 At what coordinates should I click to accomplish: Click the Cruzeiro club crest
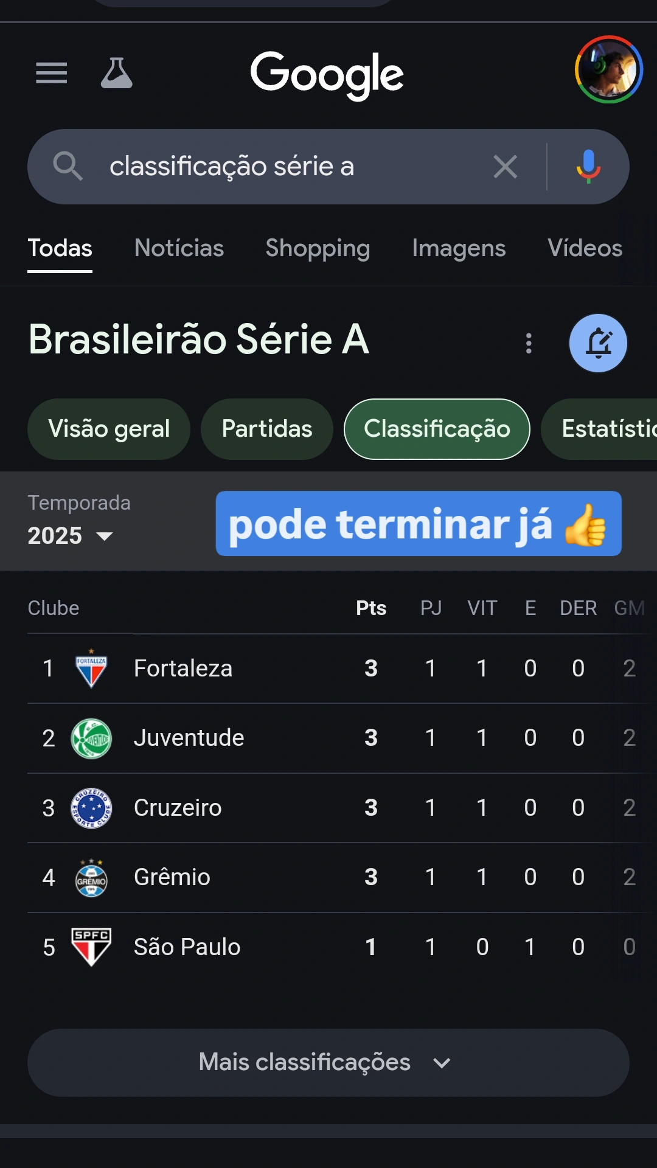click(91, 808)
